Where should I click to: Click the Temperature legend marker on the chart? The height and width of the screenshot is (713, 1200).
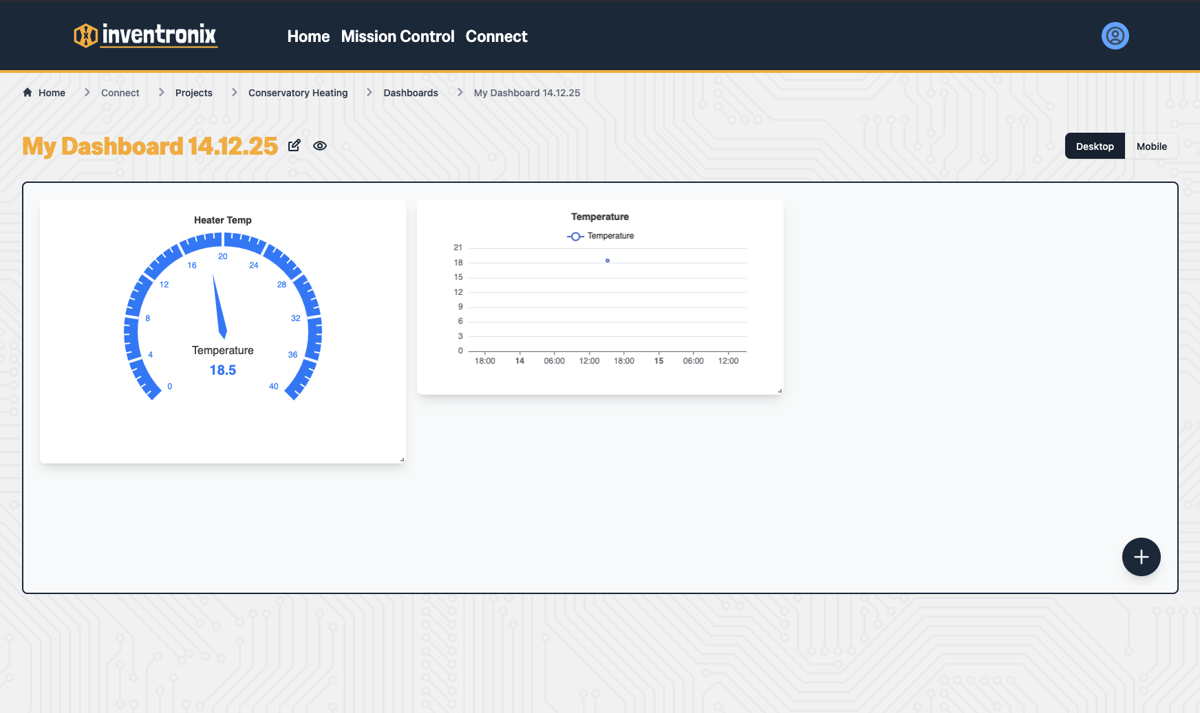coord(575,236)
